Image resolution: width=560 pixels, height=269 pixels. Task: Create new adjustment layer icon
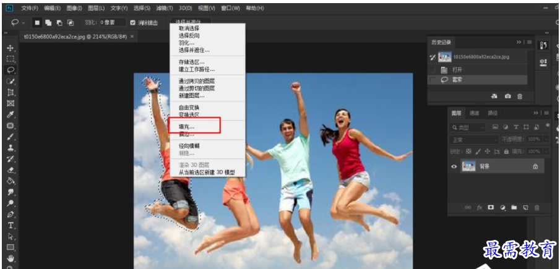(x=503, y=207)
